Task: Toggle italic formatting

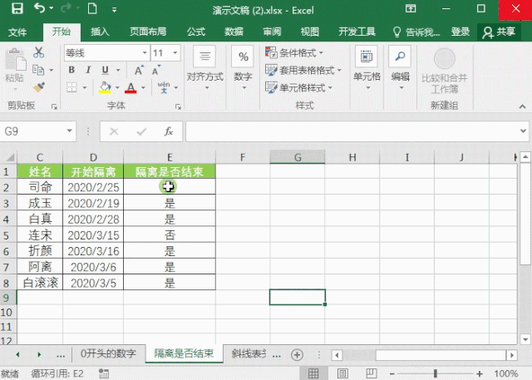Action: (88, 70)
